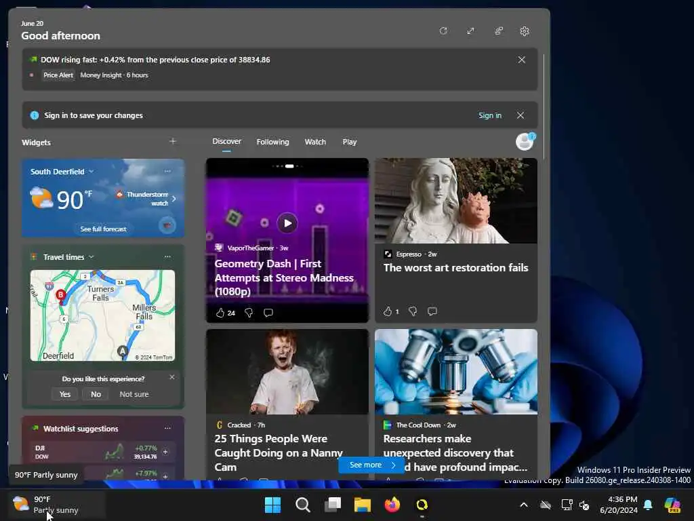The width and height of the screenshot is (694, 521).
Task: Dismiss the experience feedback prompt
Action: tap(172, 377)
